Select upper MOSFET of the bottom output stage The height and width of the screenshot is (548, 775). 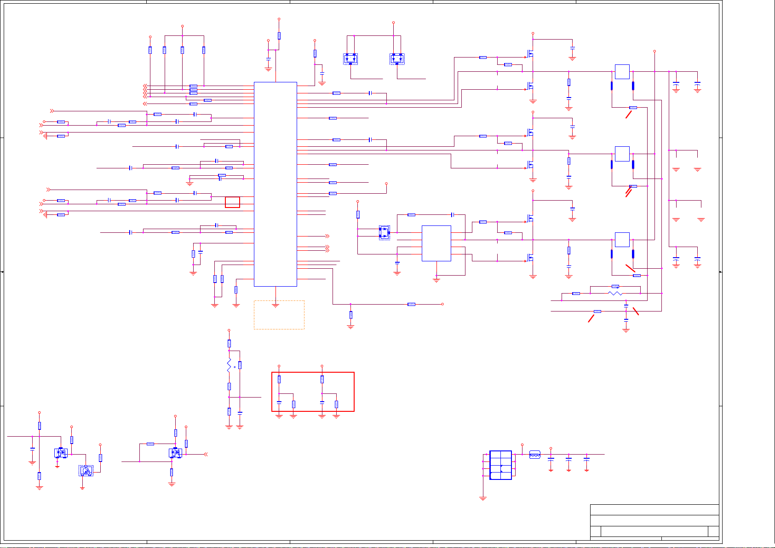(x=530, y=218)
